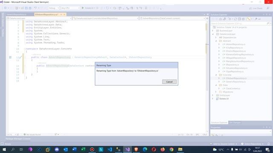Click the Live Share button
The image size is (273, 153).
pos(256,8)
